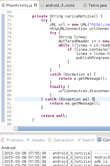Collapse the caricaNotizie method fold marker
Viewport: 110px width, 166px height.
click(x=13, y=16)
